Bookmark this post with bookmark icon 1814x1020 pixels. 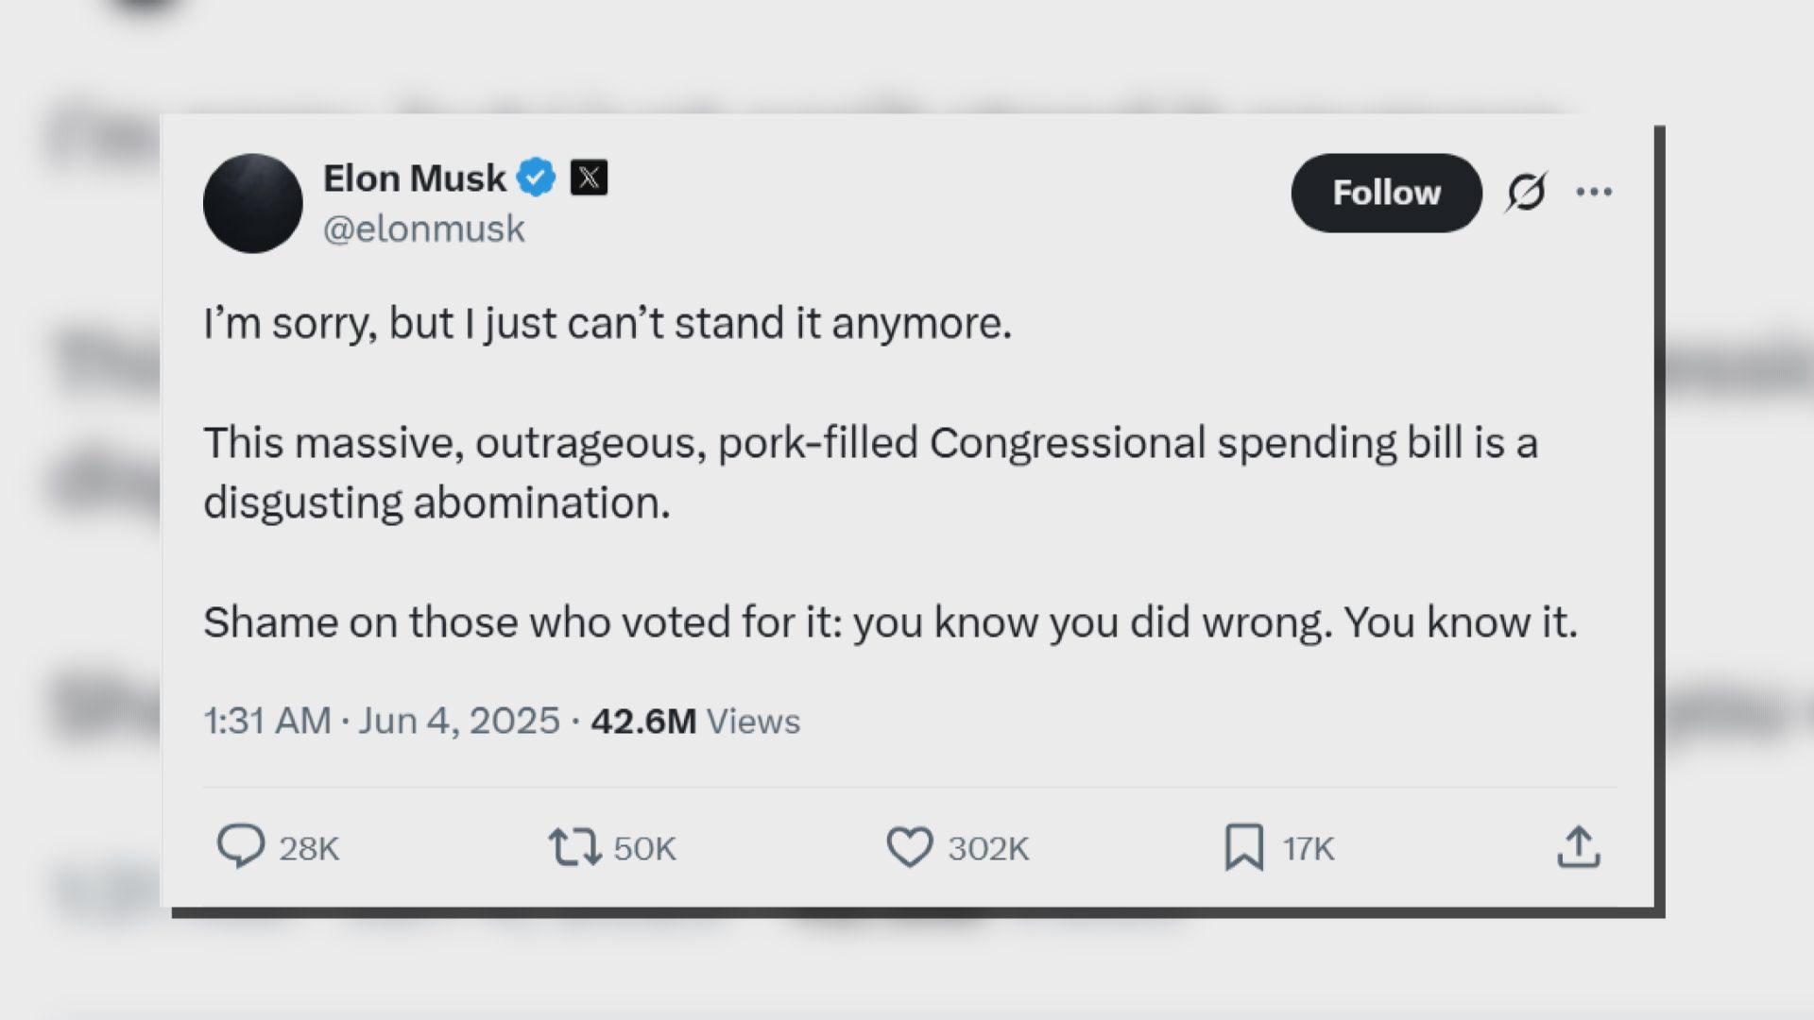point(1243,846)
